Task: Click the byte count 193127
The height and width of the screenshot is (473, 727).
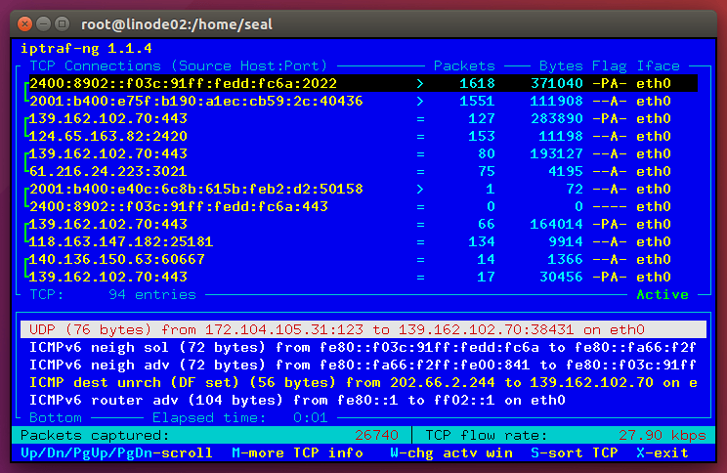Action: pyautogui.click(x=556, y=154)
